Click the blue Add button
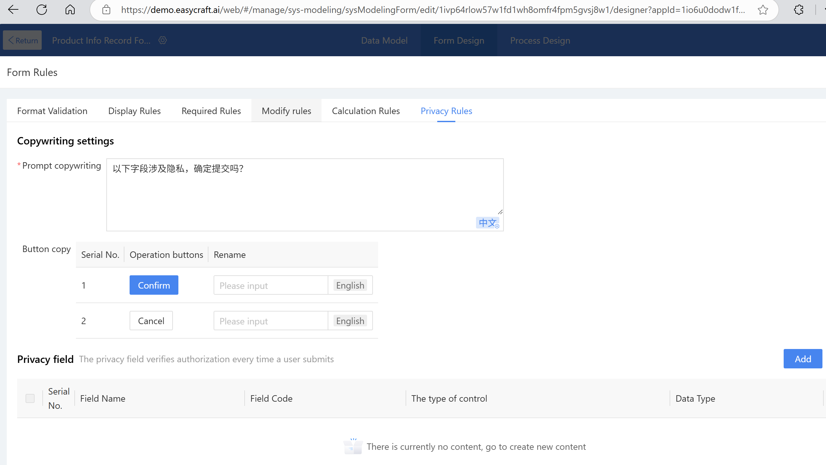Screen dimensions: 826x465 point(802,359)
